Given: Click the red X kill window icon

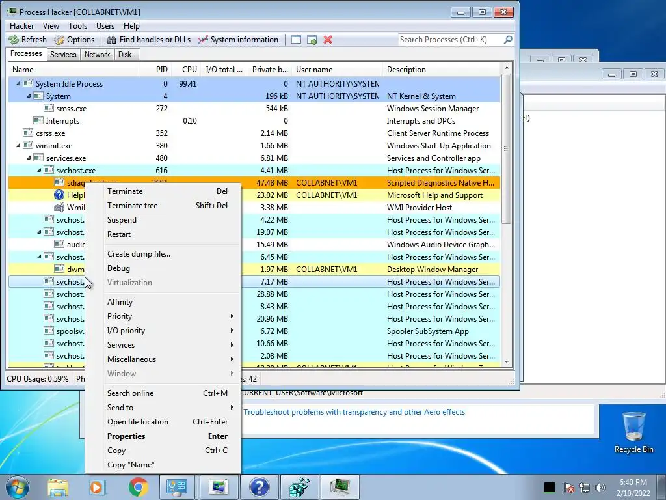Looking at the screenshot, I should pos(328,40).
